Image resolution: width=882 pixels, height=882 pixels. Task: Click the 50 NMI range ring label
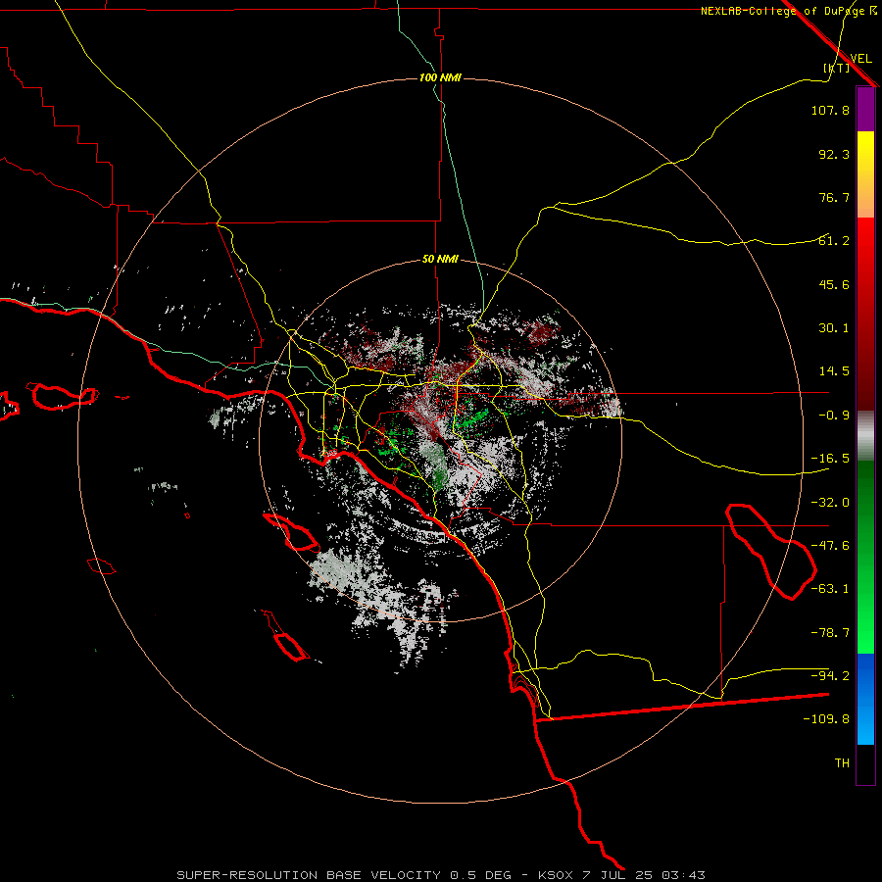(x=440, y=260)
